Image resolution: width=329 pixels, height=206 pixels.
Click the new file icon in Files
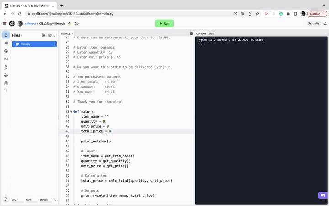pos(44,35)
